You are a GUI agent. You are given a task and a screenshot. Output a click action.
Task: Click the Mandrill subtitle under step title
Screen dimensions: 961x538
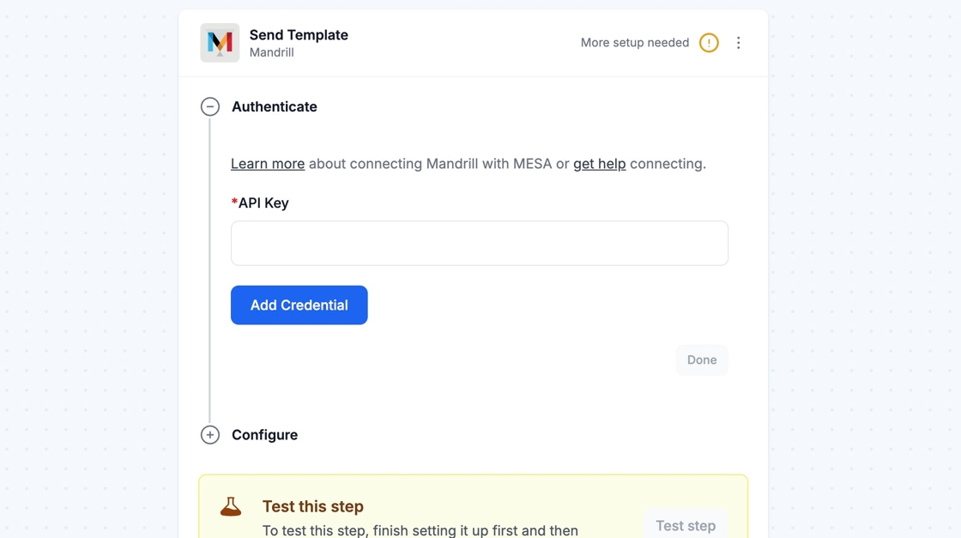click(272, 53)
